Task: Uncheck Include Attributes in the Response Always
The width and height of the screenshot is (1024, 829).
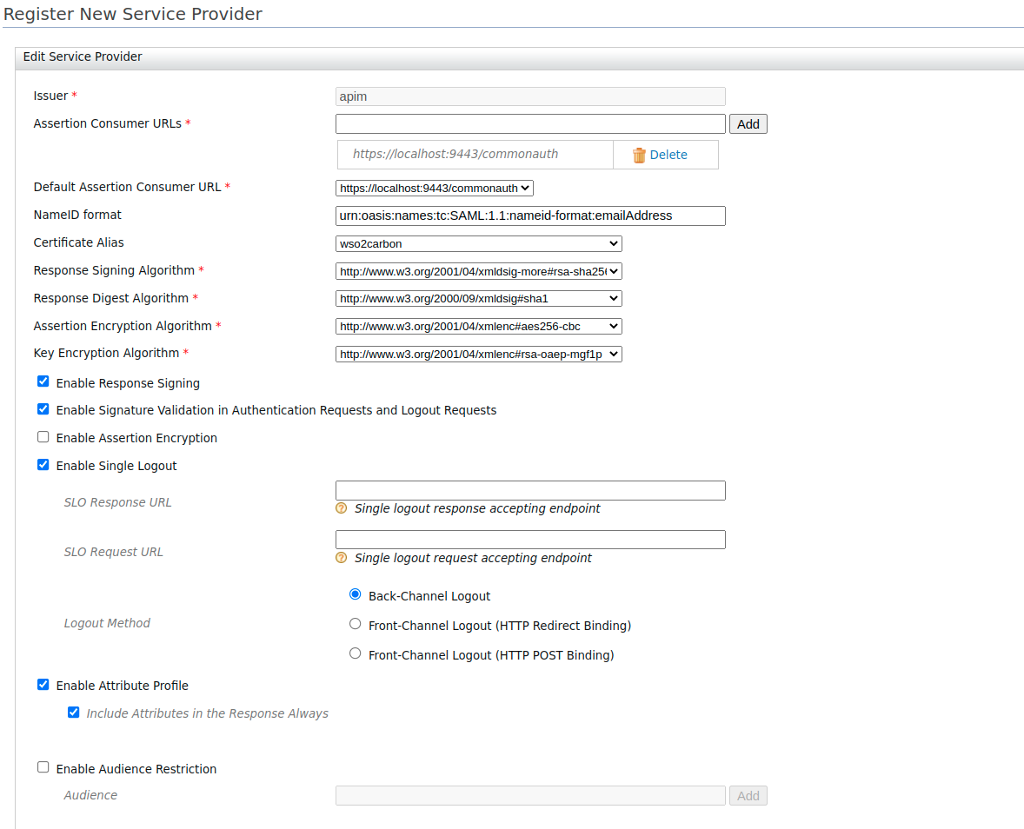Action: [x=74, y=713]
